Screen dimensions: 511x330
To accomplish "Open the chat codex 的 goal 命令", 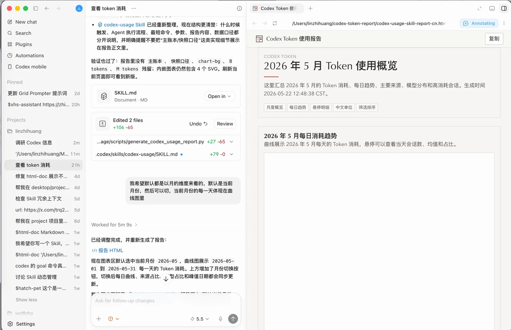I will (43, 266).
